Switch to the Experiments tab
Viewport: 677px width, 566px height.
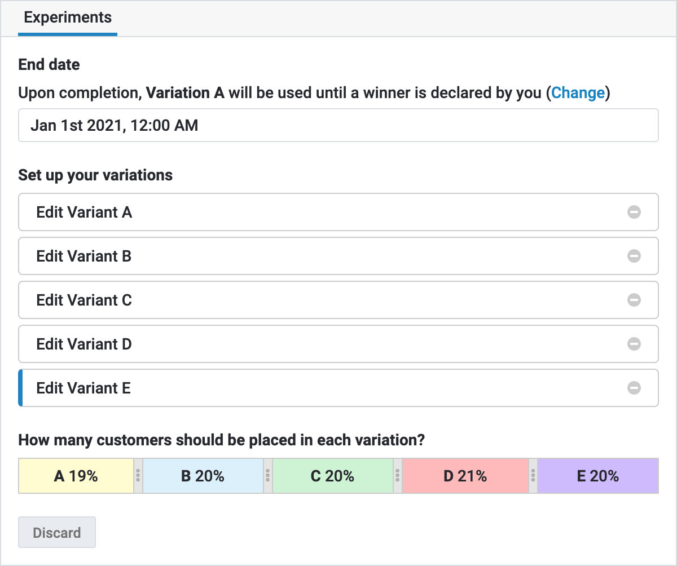point(68,17)
